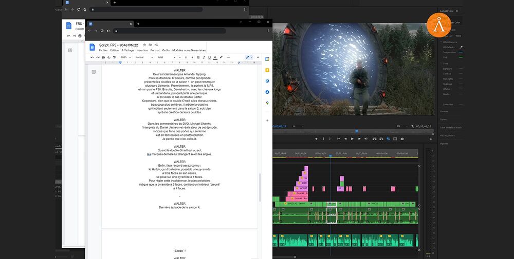Open a new Chrome tab

coord(138,24)
